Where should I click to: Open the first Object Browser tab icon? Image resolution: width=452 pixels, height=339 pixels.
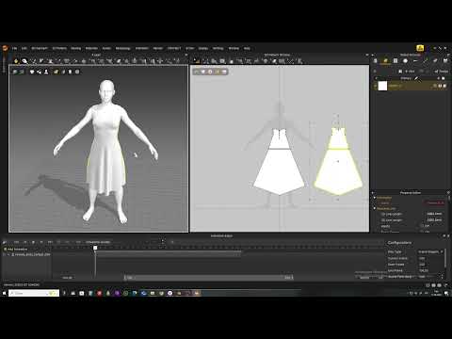click(x=376, y=61)
